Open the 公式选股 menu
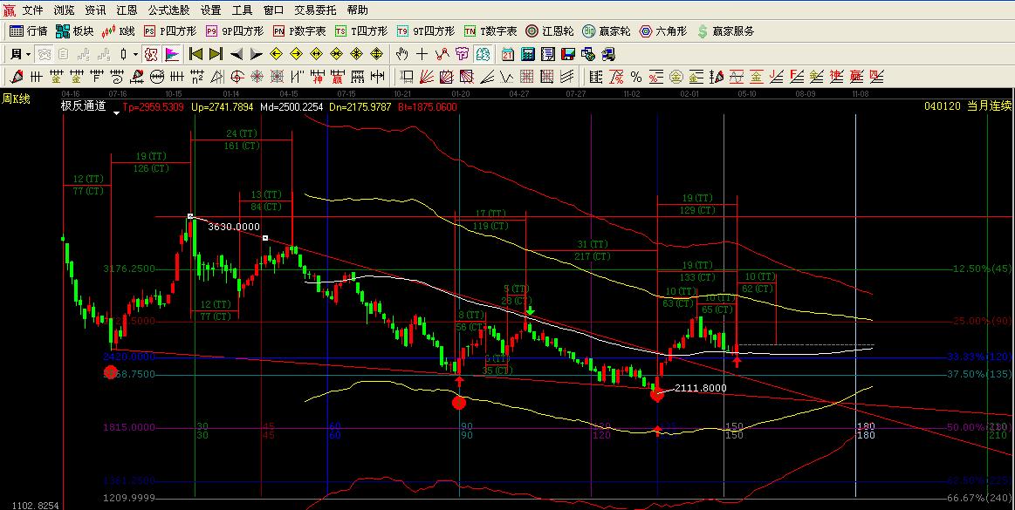This screenshot has height=510, width=1015. click(x=168, y=10)
